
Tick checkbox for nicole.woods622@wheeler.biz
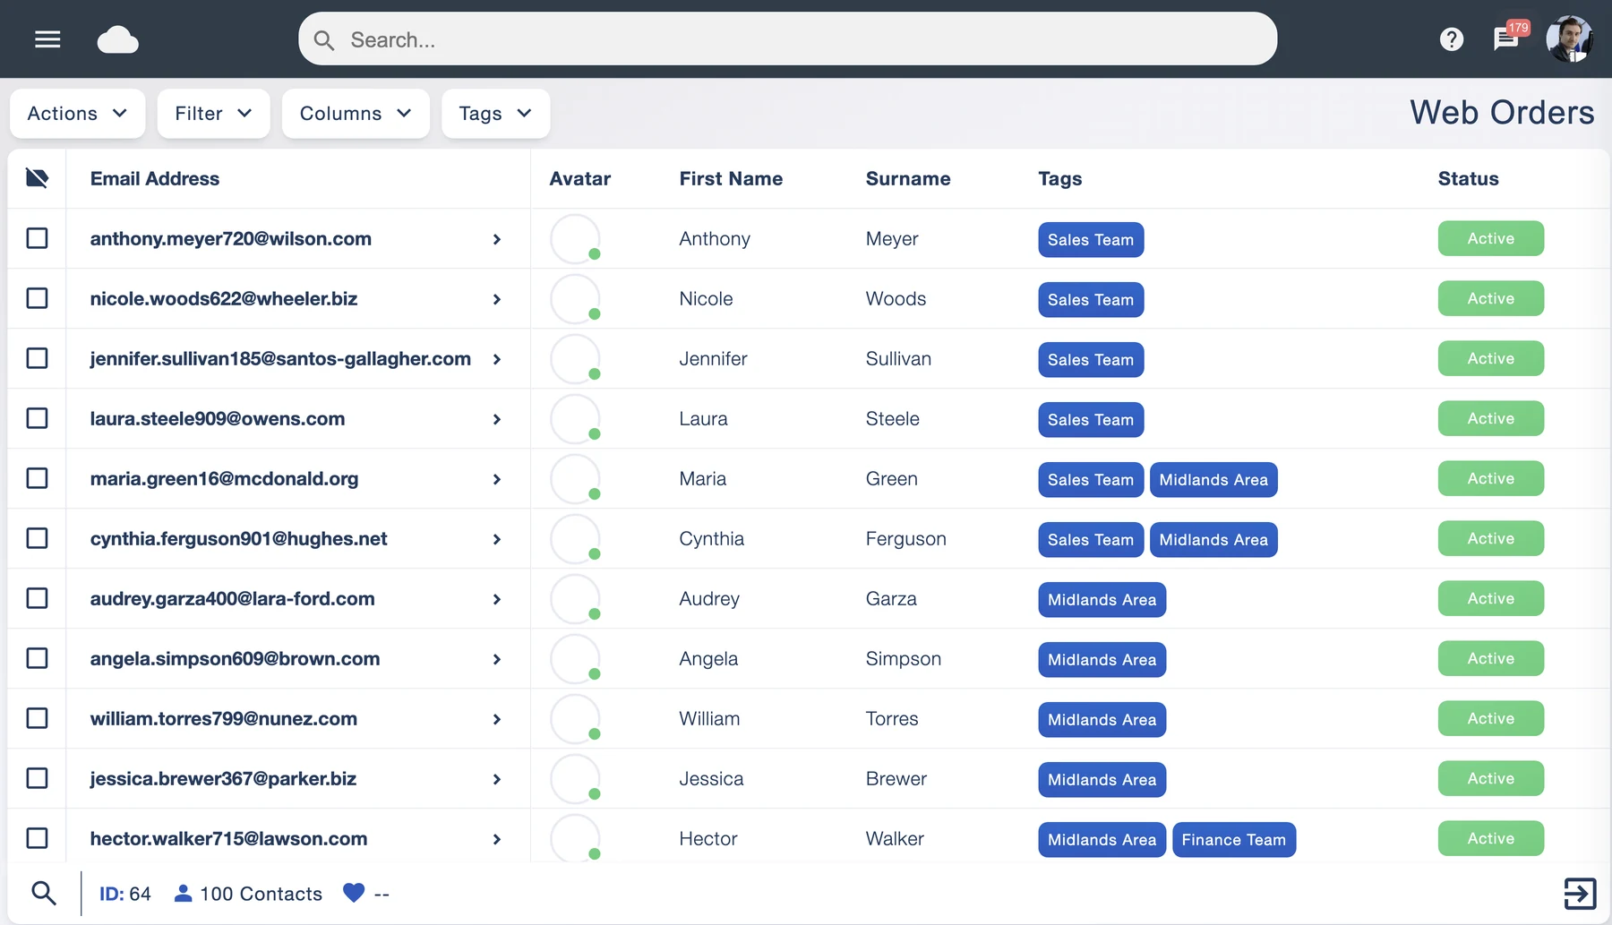click(x=37, y=298)
